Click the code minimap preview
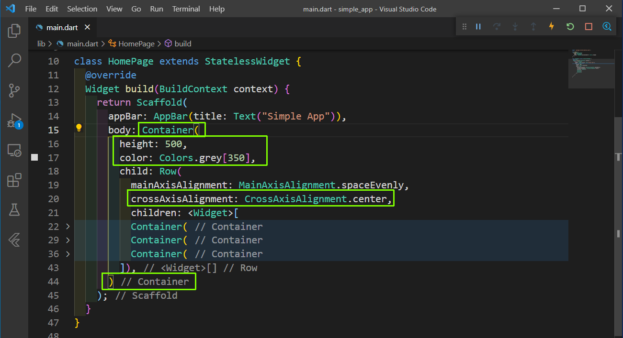Image resolution: width=623 pixels, height=338 pixels. (x=591, y=68)
